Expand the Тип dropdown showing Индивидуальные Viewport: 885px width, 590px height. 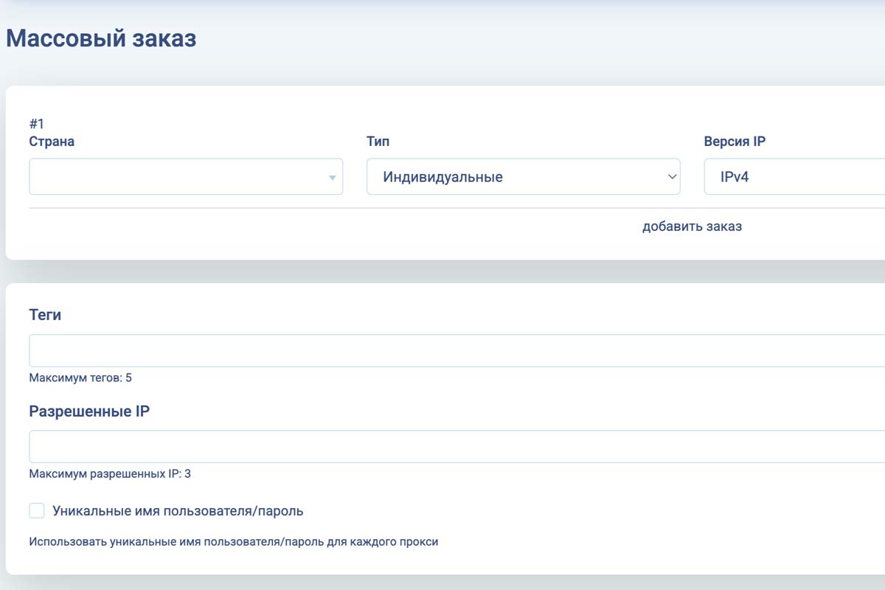click(x=516, y=177)
